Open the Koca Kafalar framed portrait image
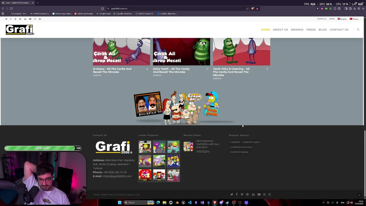366x206 pixels. tap(148, 104)
